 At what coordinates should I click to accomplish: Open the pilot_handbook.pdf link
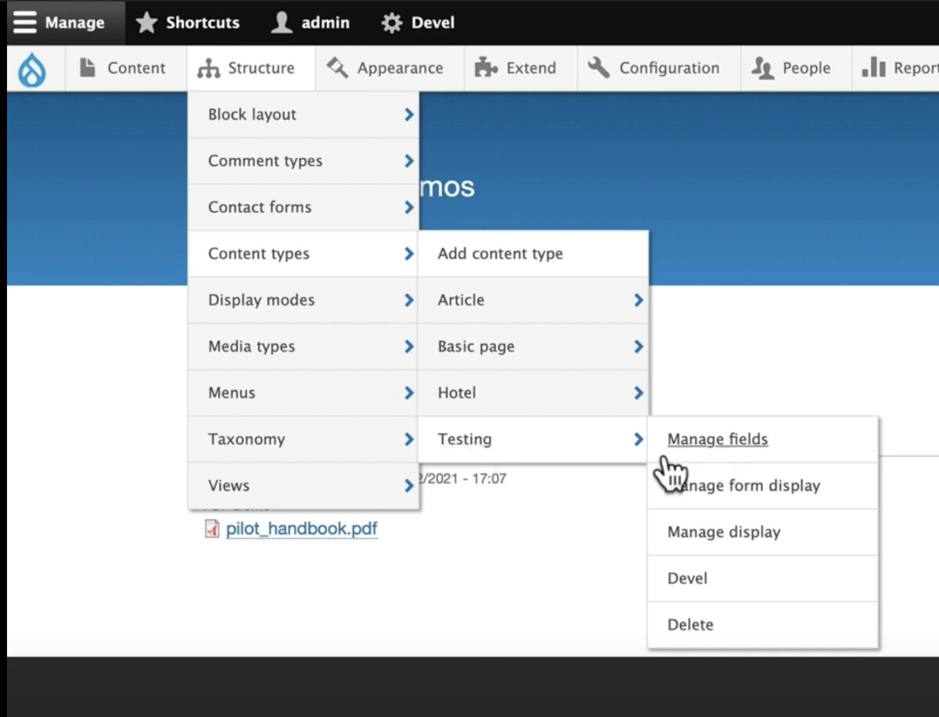tap(302, 529)
